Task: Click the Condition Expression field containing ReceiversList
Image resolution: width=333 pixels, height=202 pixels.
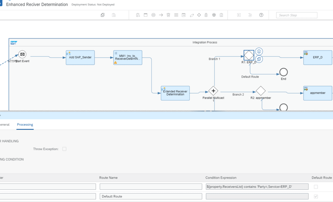Action: point(257,186)
